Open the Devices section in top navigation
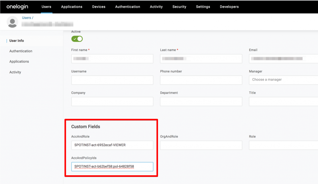This screenshot has width=318, height=184. (x=98, y=7)
